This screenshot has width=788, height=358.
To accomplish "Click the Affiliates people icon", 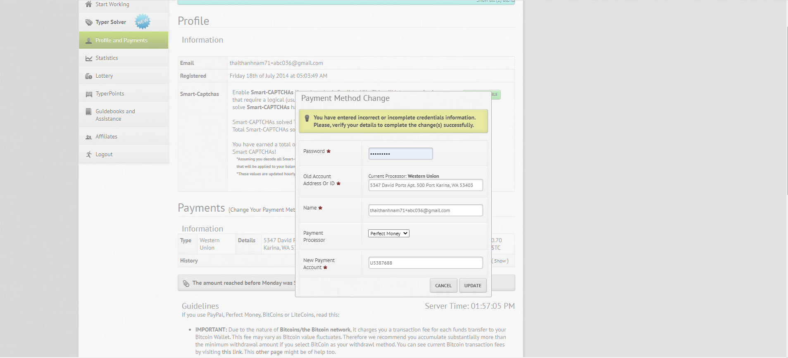I will (x=88, y=137).
